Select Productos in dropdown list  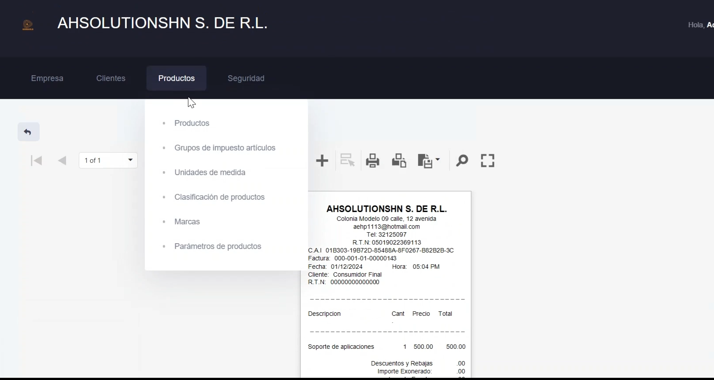pyautogui.click(x=192, y=123)
